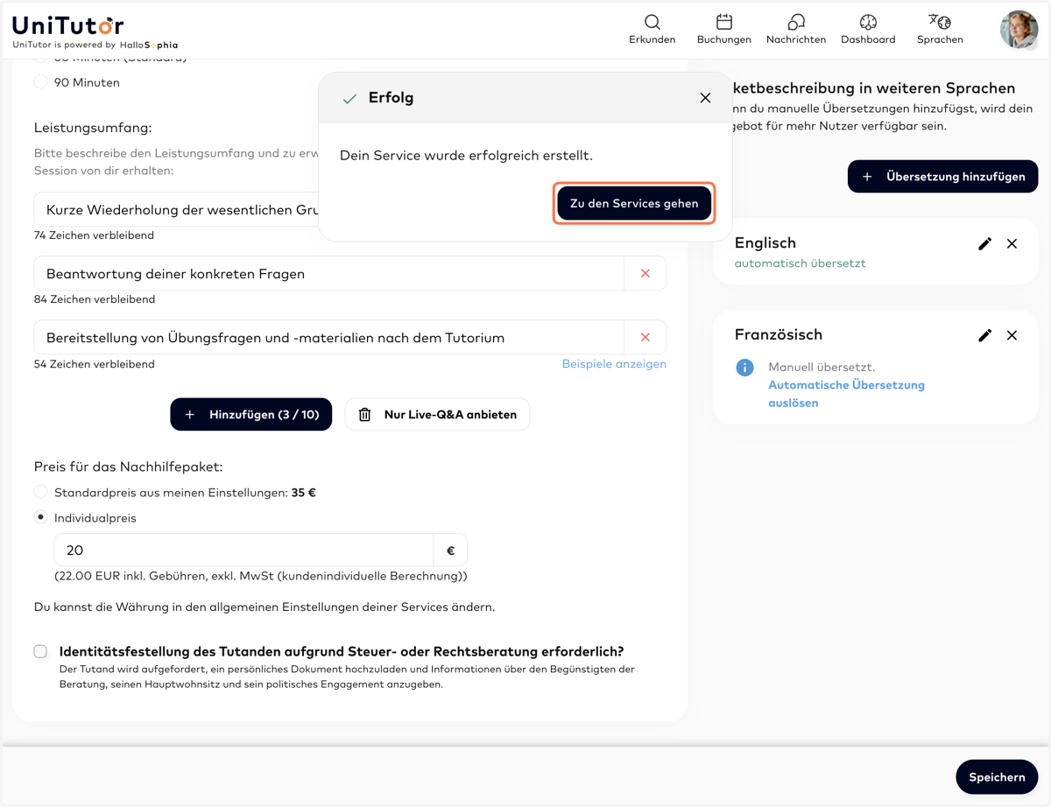Delete 'Bereitstellung von Übungsfragen' entry

pos(645,338)
